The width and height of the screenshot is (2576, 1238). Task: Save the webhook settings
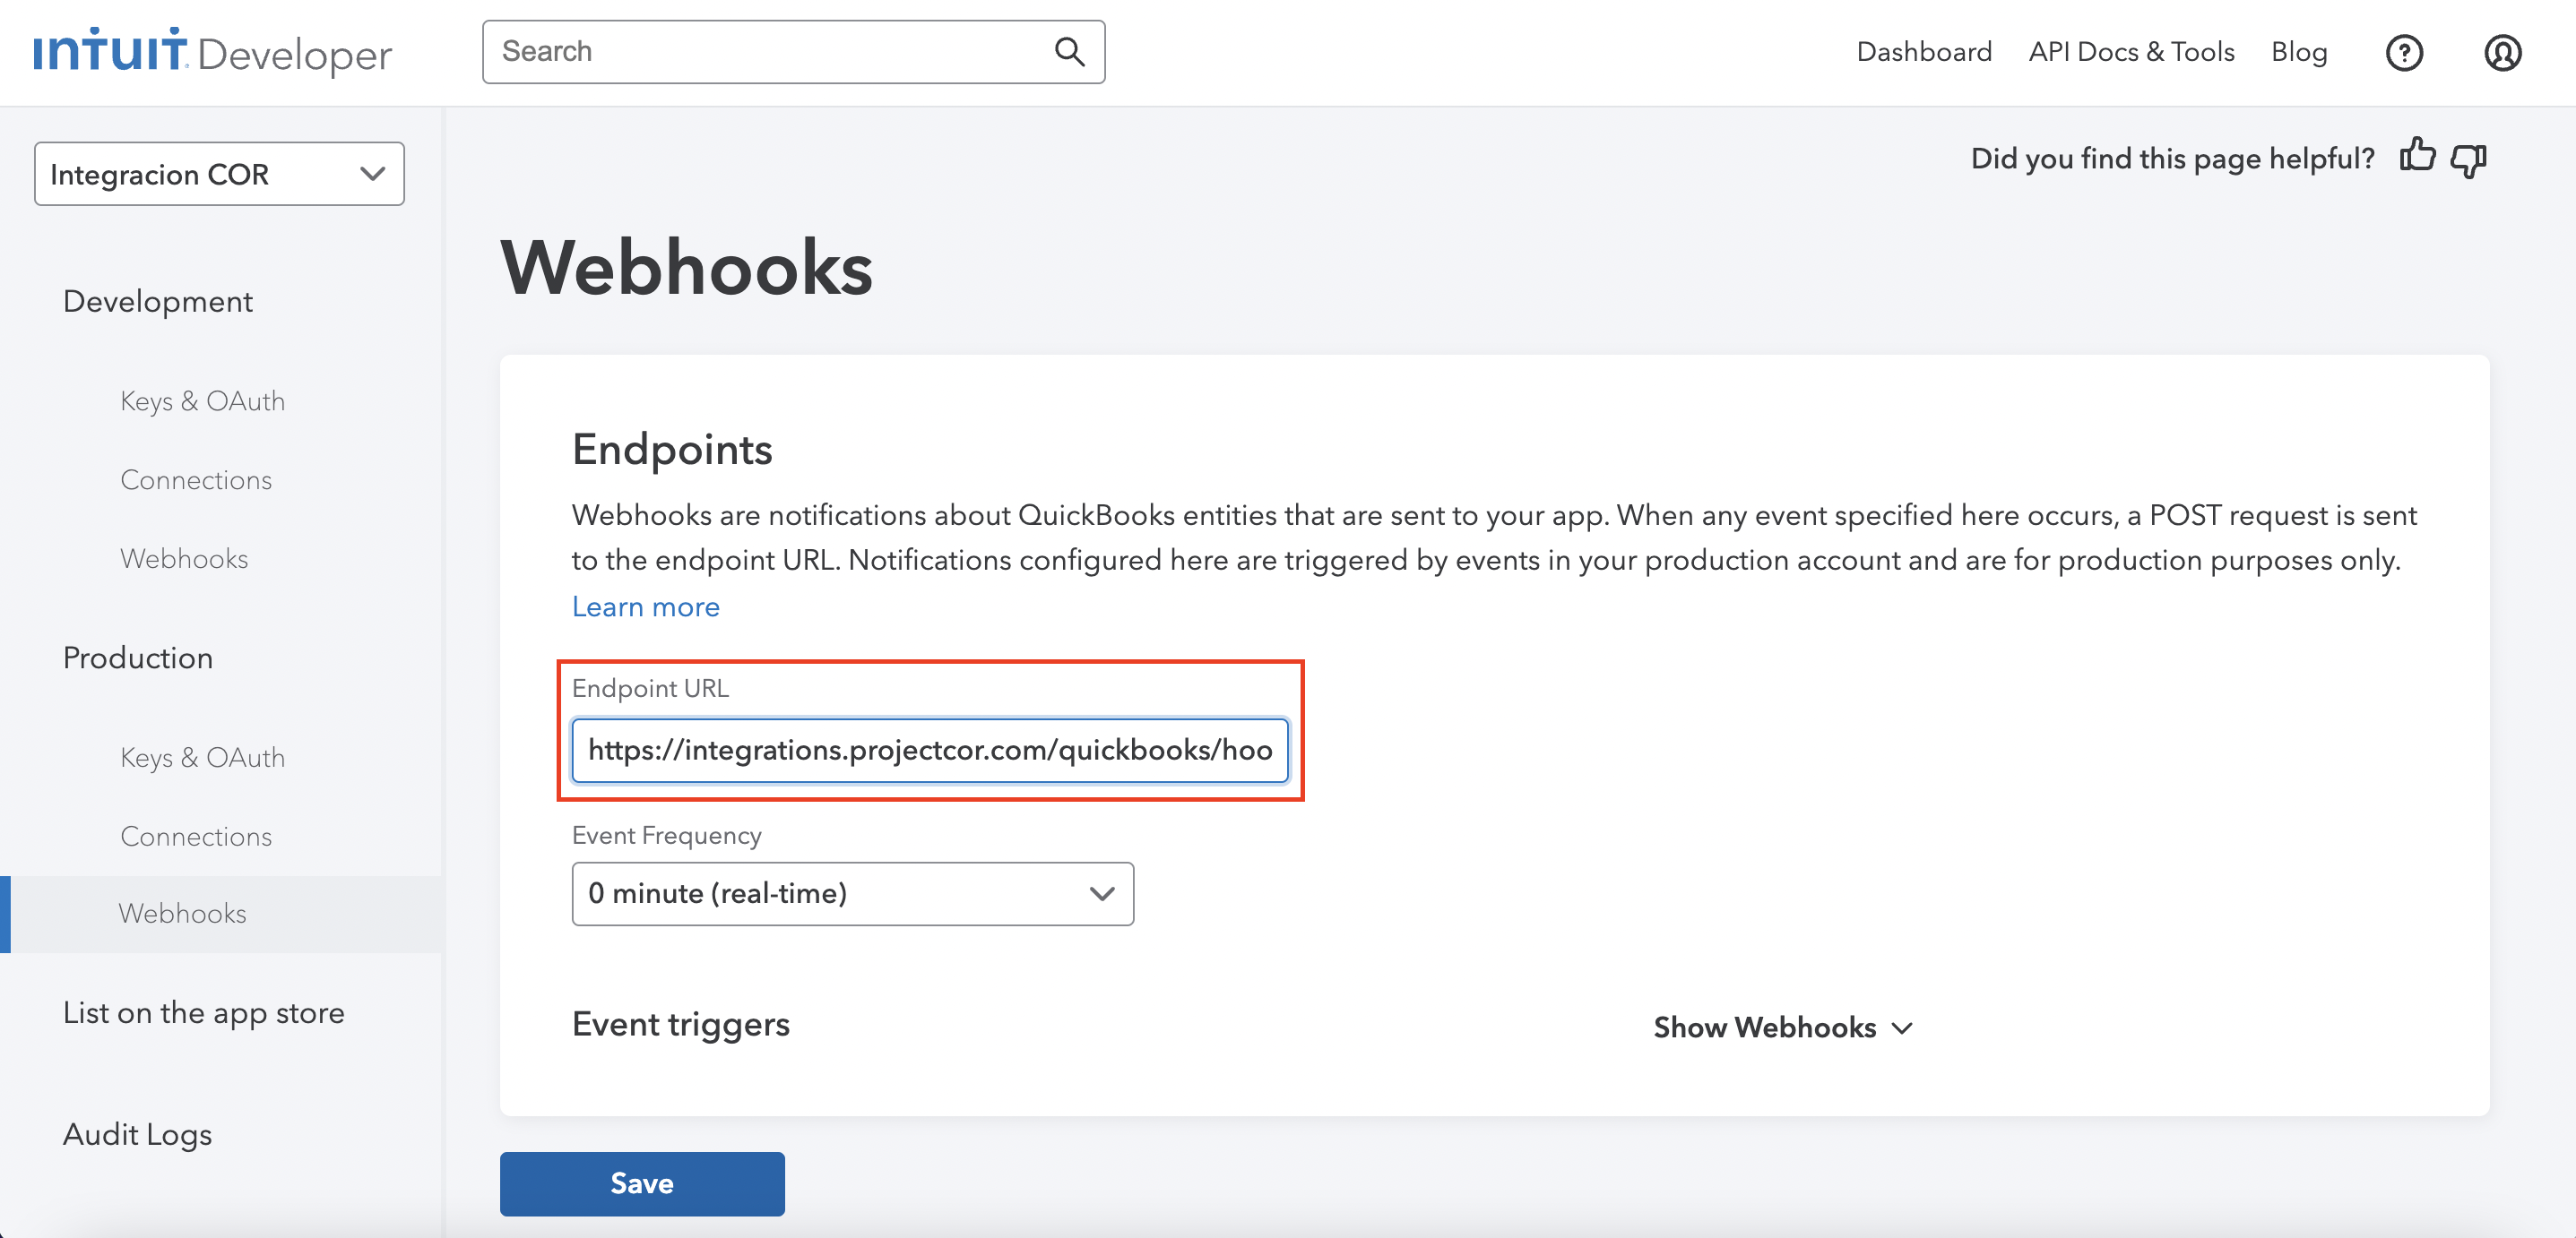(642, 1183)
